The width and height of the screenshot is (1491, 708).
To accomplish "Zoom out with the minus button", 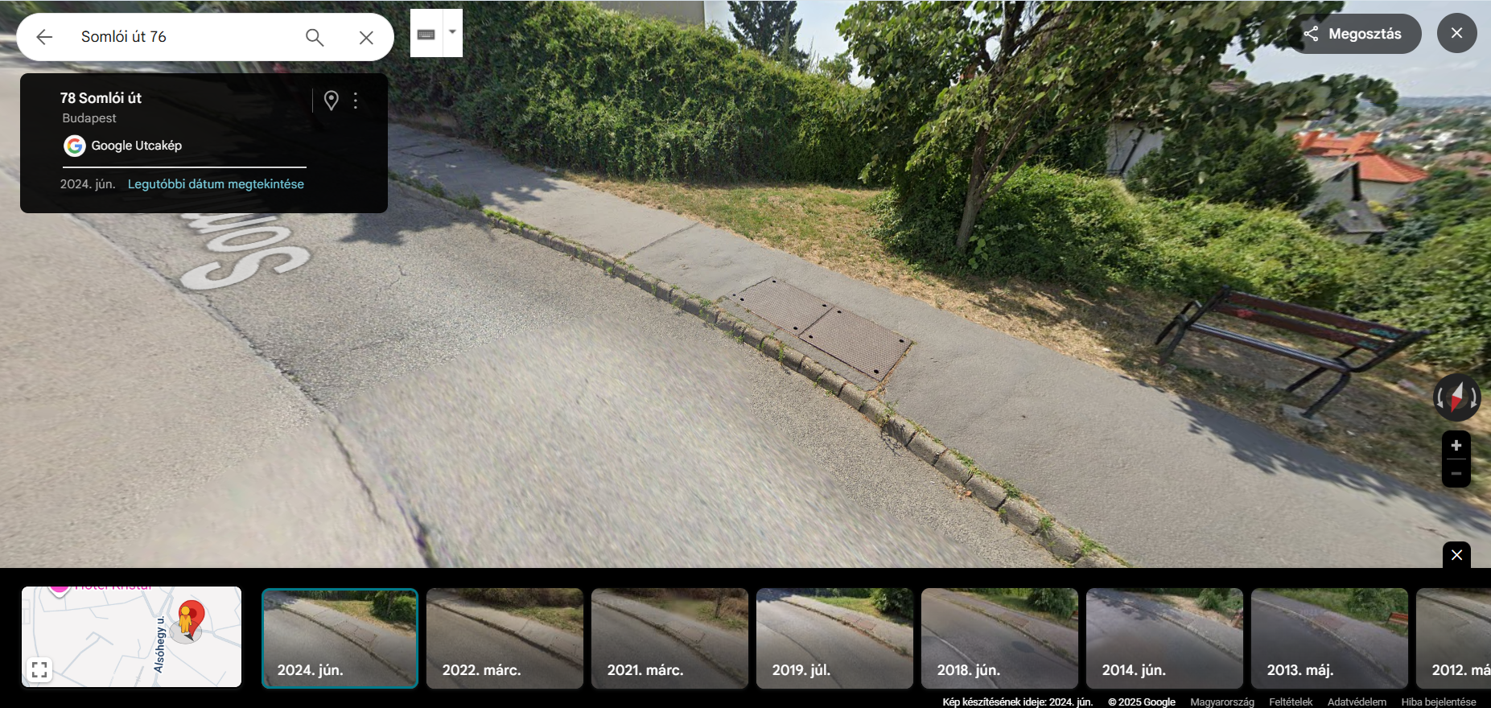I will point(1456,473).
